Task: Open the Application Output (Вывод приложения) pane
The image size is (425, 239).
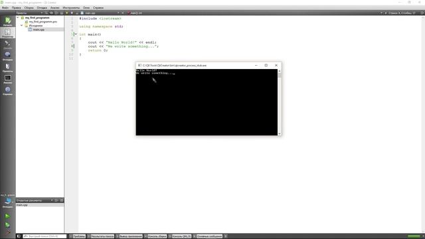Action: pos(129,236)
